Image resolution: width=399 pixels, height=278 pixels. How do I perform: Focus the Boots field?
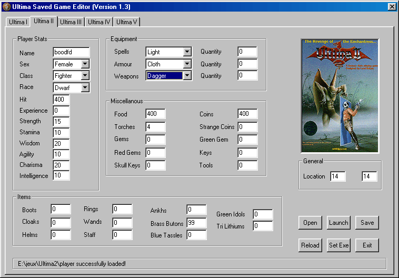point(61,209)
